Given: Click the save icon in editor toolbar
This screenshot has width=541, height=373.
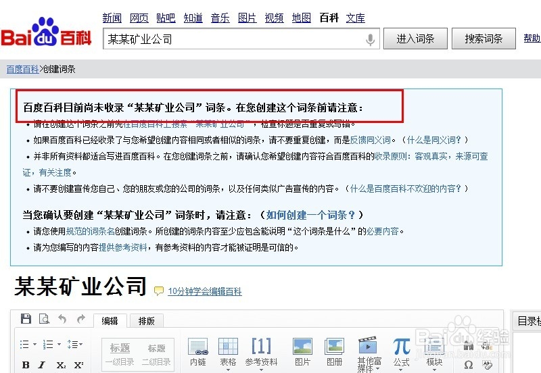Looking at the screenshot, I should (26, 318).
